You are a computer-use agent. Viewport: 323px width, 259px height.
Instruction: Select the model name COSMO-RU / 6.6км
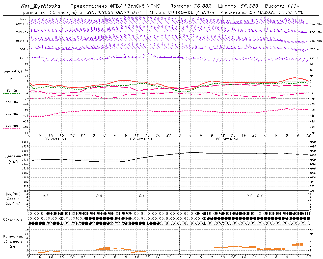(x=191, y=12)
